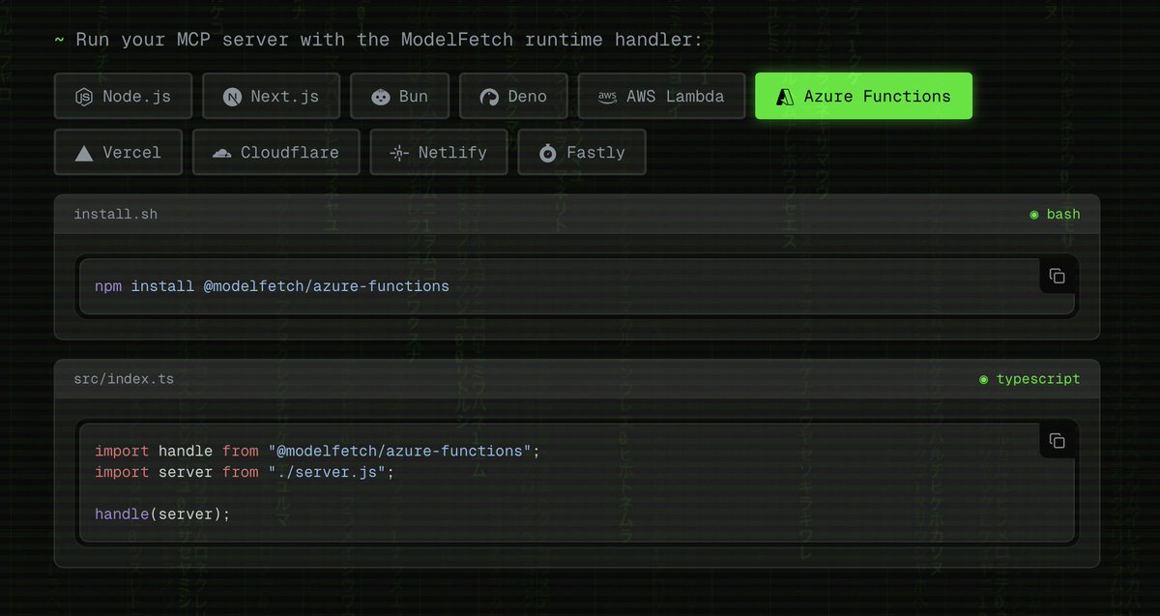Click the install.sh file name
Image resolution: width=1160 pixels, height=616 pixels.
[x=115, y=214]
